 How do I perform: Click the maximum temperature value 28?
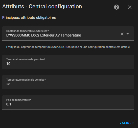pyautogui.click(x=8, y=84)
